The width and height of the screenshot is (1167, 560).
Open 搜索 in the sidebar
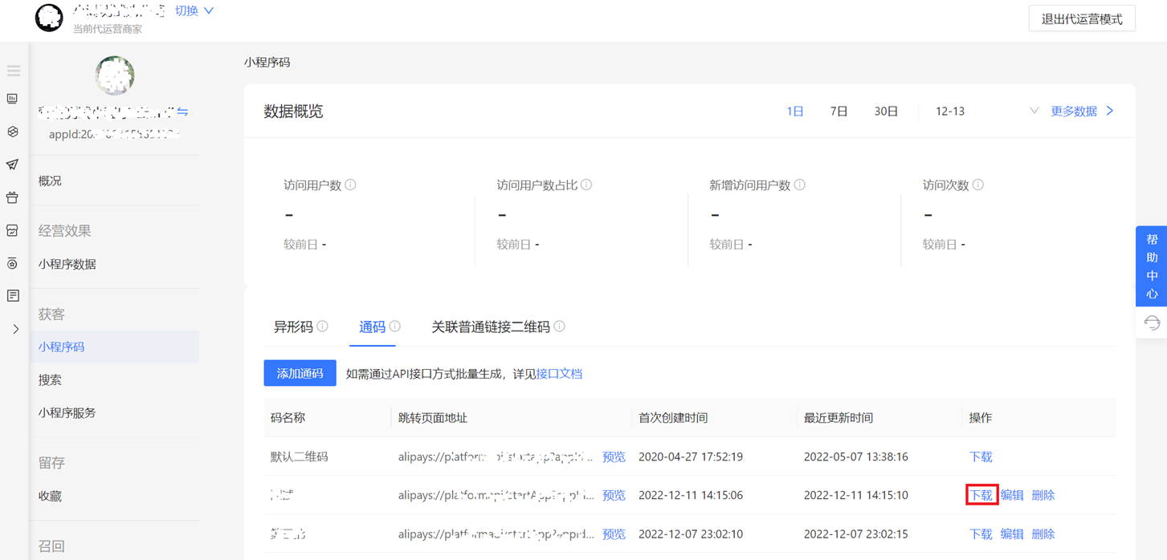click(x=50, y=379)
